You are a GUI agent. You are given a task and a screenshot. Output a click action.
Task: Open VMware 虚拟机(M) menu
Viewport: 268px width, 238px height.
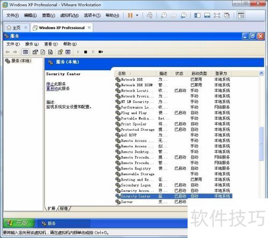[69, 16]
